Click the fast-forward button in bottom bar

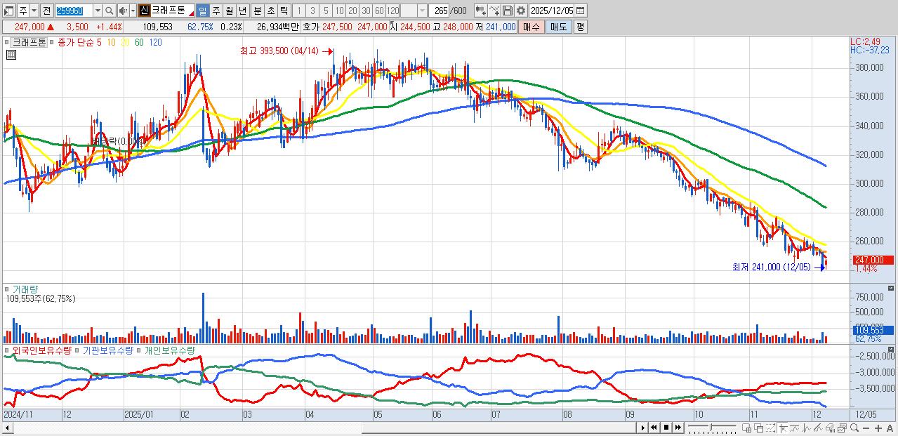point(678,428)
